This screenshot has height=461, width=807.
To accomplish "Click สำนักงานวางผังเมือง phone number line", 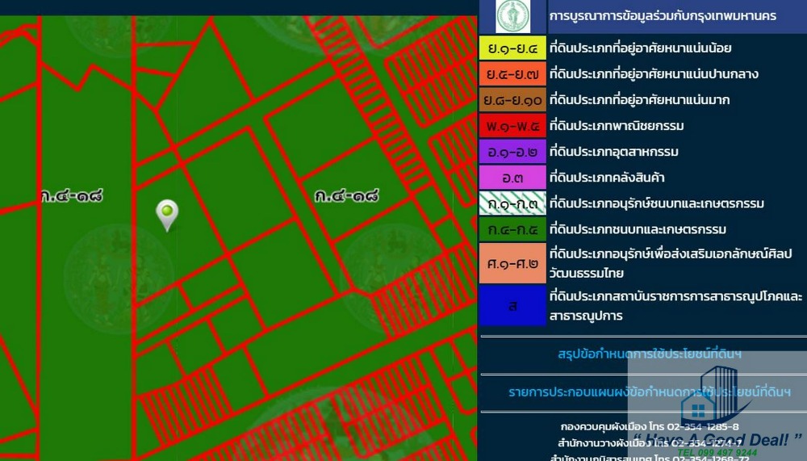I will [650, 443].
